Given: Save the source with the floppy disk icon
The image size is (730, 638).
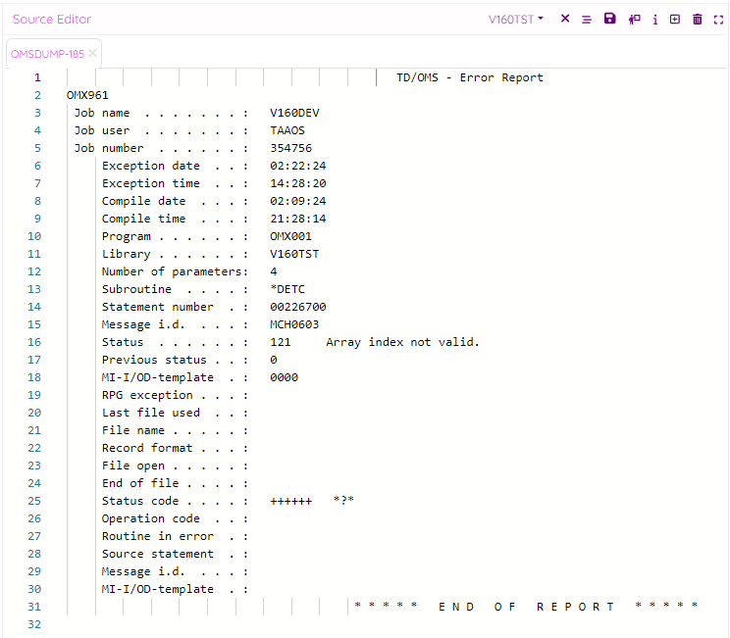Looking at the screenshot, I should pyautogui.click(x=609, y=19).
